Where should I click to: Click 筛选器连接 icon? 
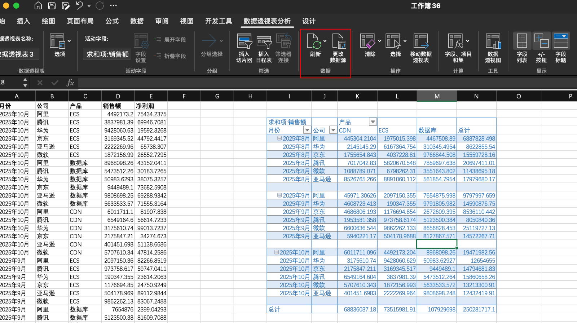[283, 48]
